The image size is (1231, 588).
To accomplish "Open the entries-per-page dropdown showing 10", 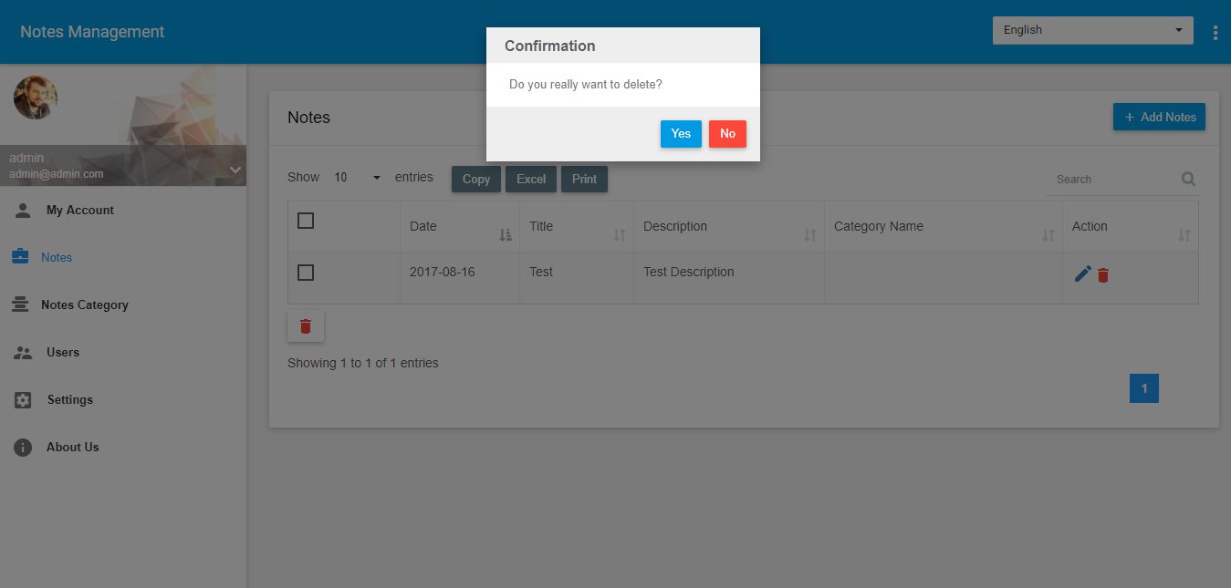I will click(x=357, y=178).
